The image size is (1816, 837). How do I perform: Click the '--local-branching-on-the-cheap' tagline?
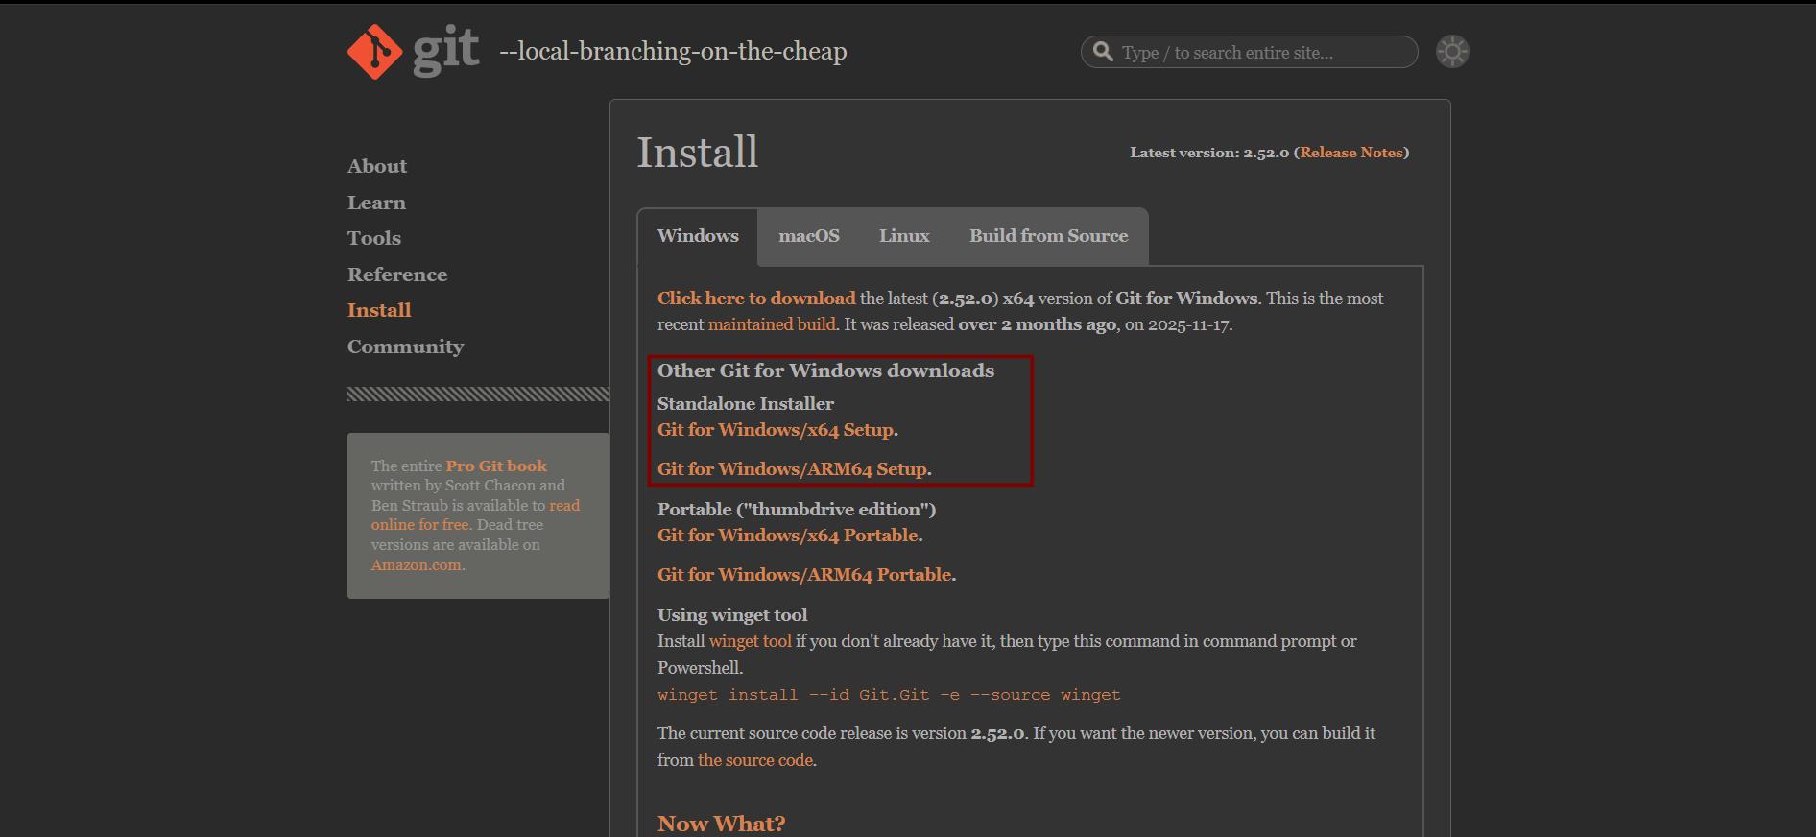click(x=673, y=51)
